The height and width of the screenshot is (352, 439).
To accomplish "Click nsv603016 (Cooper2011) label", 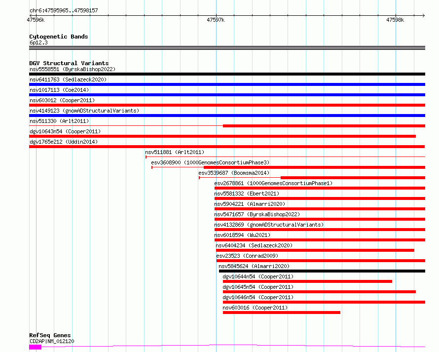I will (x=255, y=308).
